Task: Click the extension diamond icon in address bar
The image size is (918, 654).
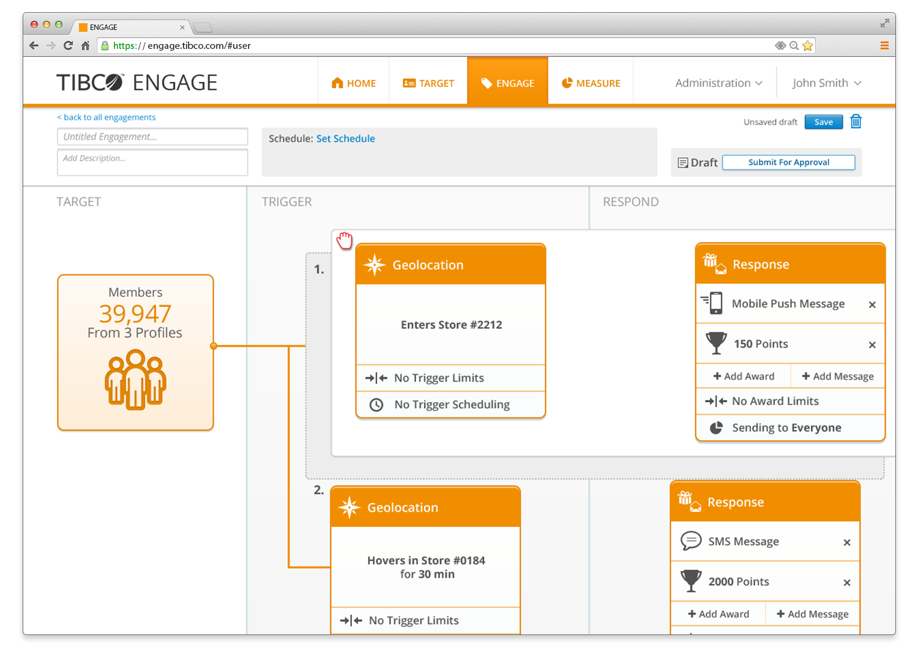Action: (780, 46)
